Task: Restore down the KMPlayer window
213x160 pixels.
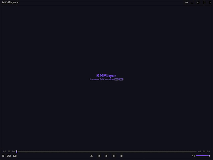Action: pos(198,3)
